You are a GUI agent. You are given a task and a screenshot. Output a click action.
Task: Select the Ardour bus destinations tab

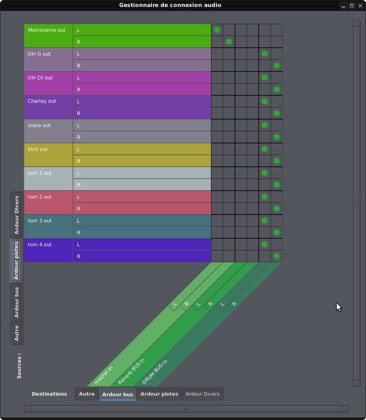pyautogui.click(x=118, y=394)
